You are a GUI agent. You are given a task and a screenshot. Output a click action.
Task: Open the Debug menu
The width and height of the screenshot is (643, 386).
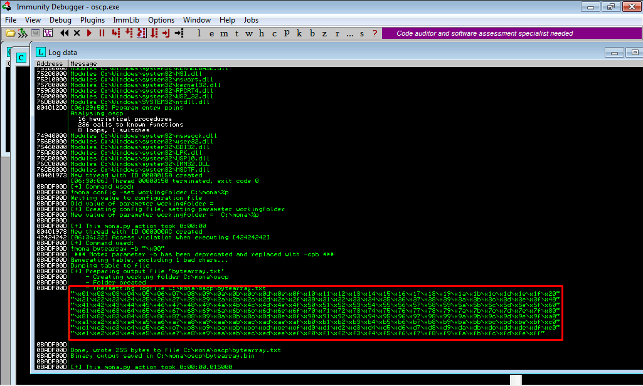[60, 19]
